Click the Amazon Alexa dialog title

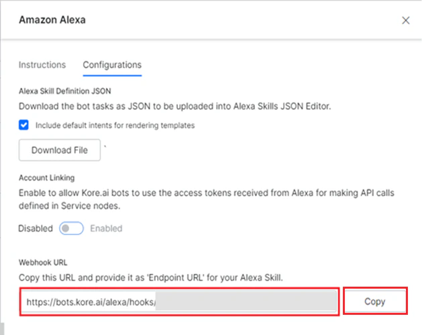[x=52, y=20]
